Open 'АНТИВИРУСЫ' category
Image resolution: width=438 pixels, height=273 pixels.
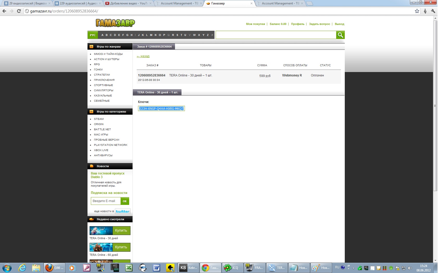pos(103,155)
